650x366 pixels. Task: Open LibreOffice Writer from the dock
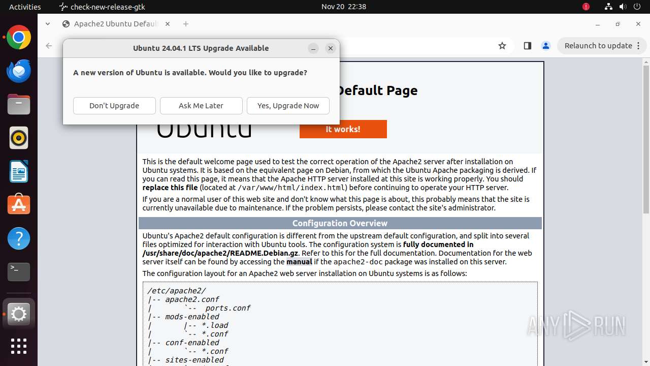click(19, 171)
